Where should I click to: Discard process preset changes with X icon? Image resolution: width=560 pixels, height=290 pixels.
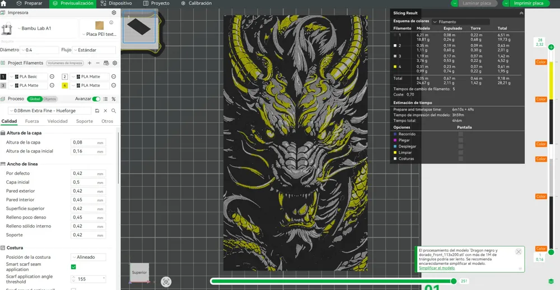coord(105,111)
